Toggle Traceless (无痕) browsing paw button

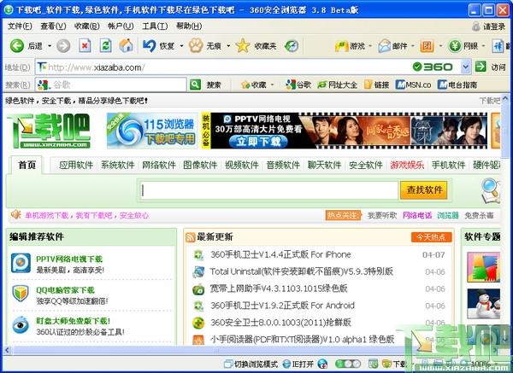tap(196, 46)
